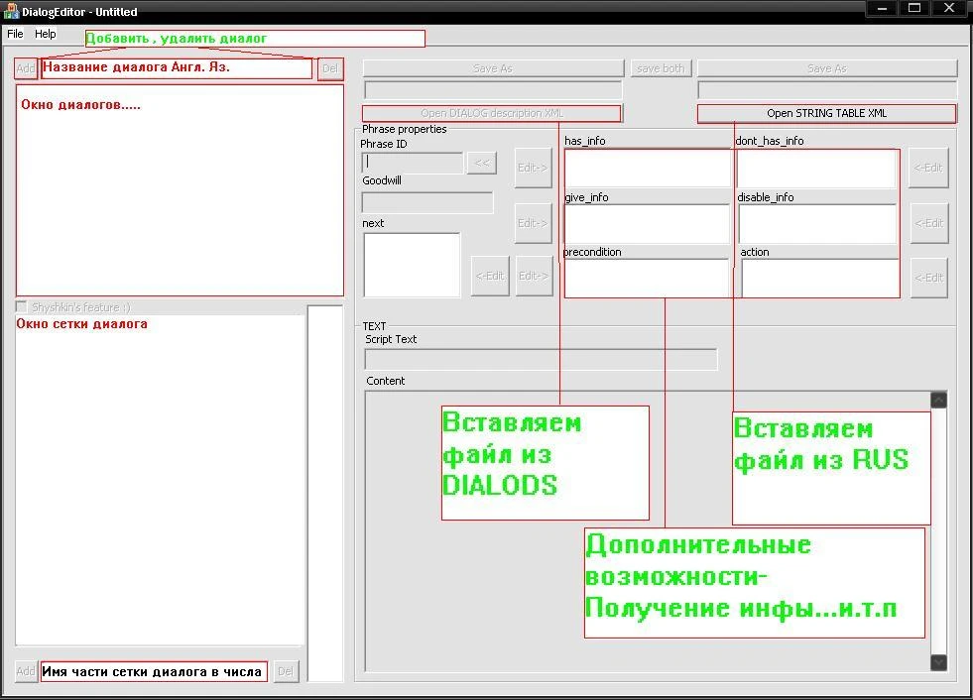Click the "Edit->" button next to Phrase ID
Screen dimensions: 973x700
pos(533,168)
